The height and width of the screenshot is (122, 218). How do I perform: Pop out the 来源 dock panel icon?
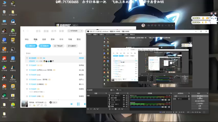128,93
